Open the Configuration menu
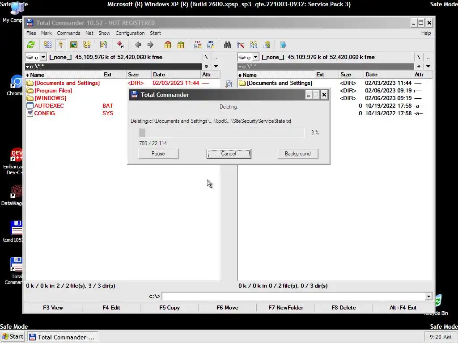The image size is (458, 343). (x=130, y=33)
